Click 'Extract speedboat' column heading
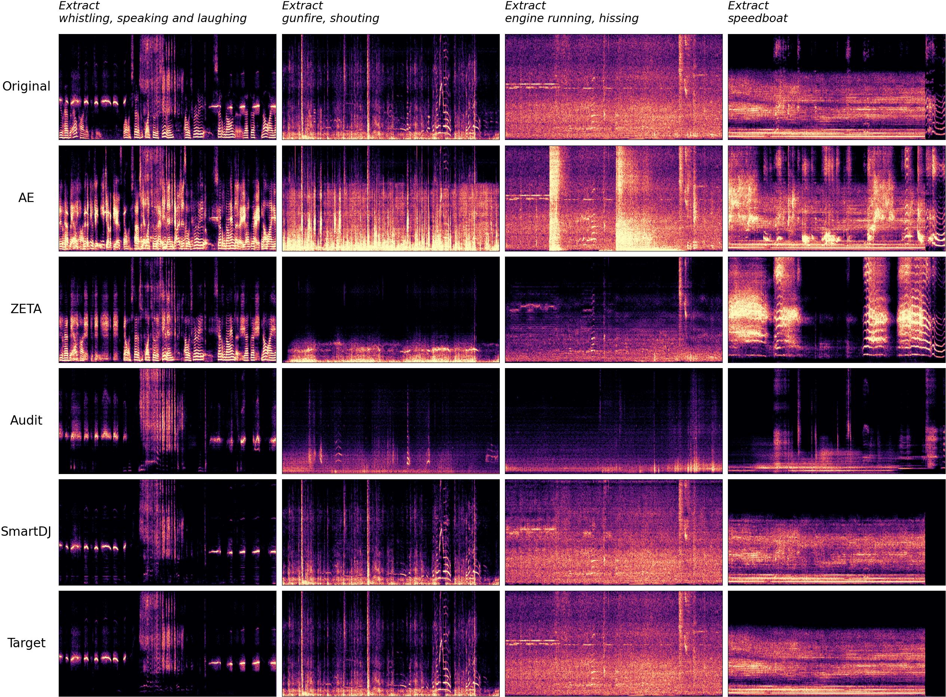The width and height of the screenshot is (946, 697). click(757, 12)
